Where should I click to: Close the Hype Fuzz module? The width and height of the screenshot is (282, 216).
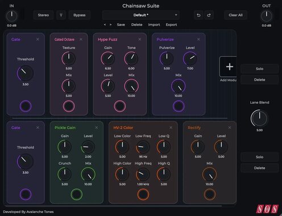(x=140, y=39)
